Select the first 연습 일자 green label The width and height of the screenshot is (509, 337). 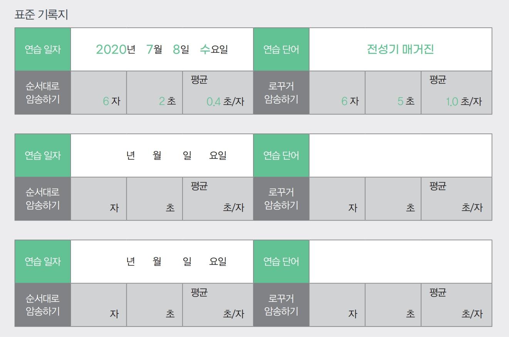[43, 49]
